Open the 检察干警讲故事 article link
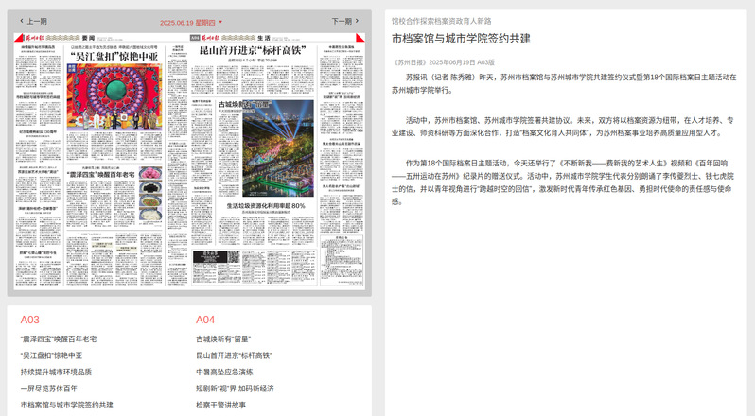The height and width of the screenshot is (416, 755). pos(222,405)
